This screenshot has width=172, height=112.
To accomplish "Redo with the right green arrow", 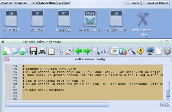I will (x=87, y=51).
